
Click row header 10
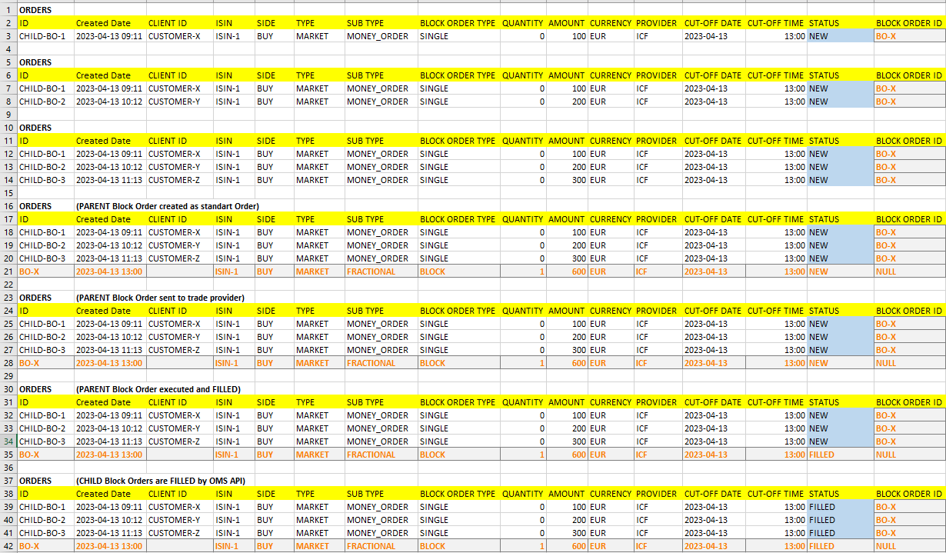point(8,128)
